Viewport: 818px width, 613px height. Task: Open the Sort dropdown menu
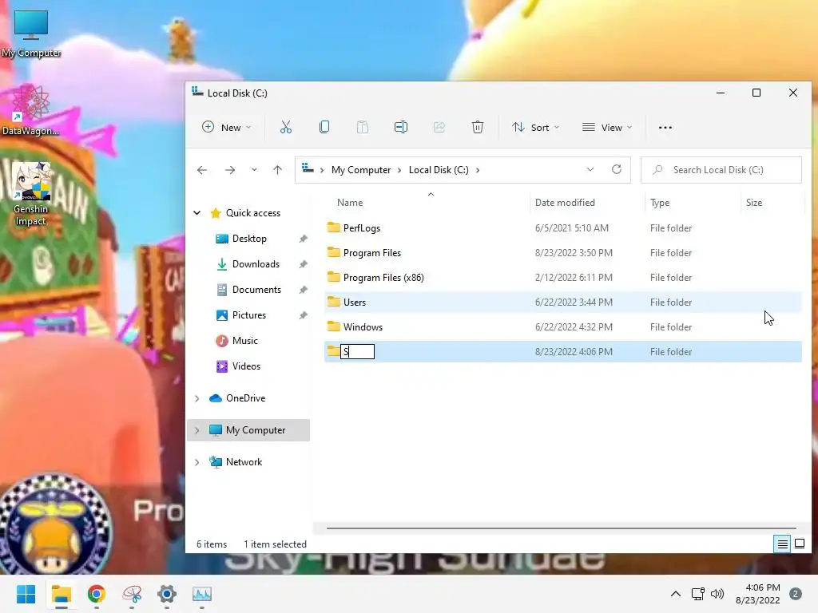(x=536, y=127)
